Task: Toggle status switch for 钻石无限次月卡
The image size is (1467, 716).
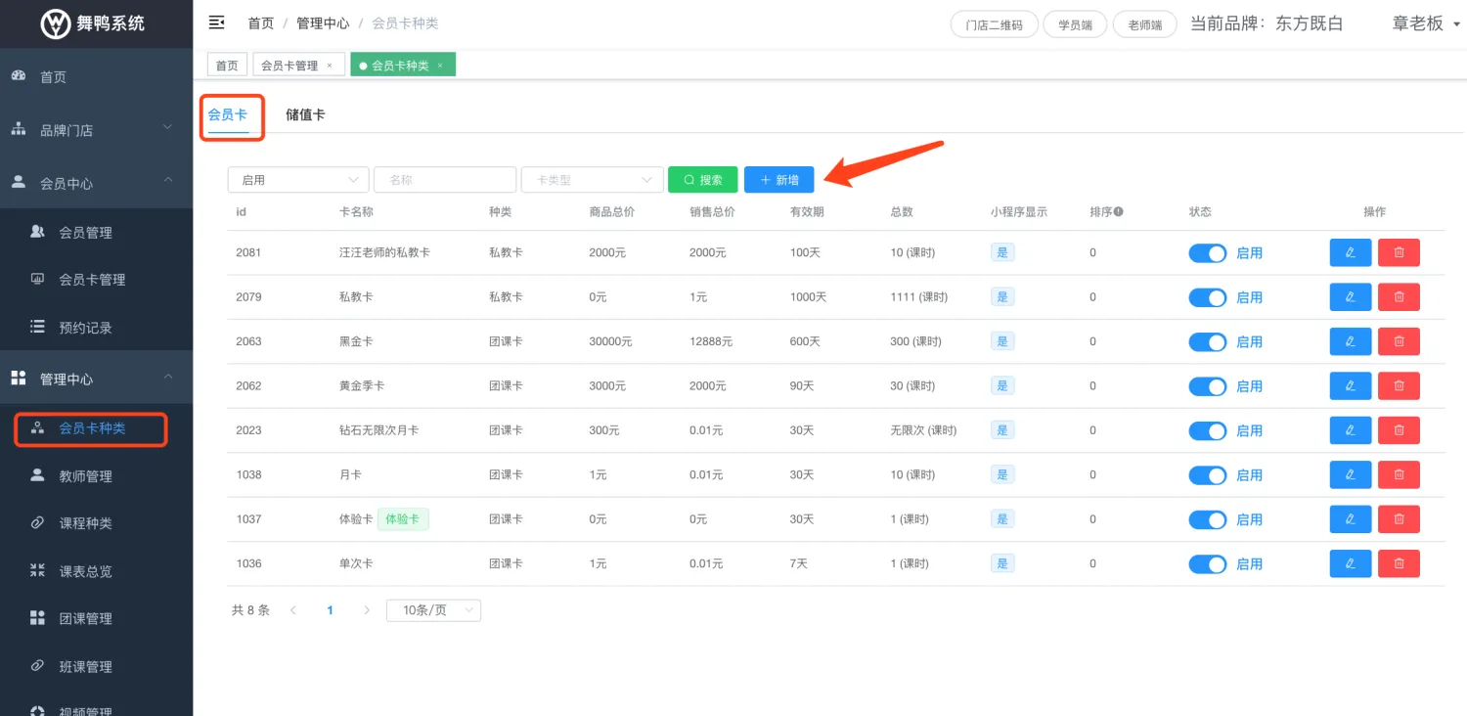Action: pos(1207,430)
